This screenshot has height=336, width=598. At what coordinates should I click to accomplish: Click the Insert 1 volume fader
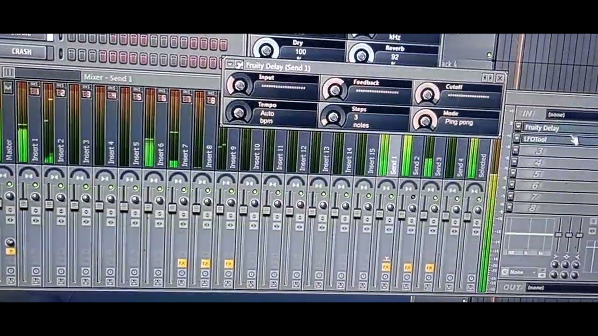click(23, 203)
